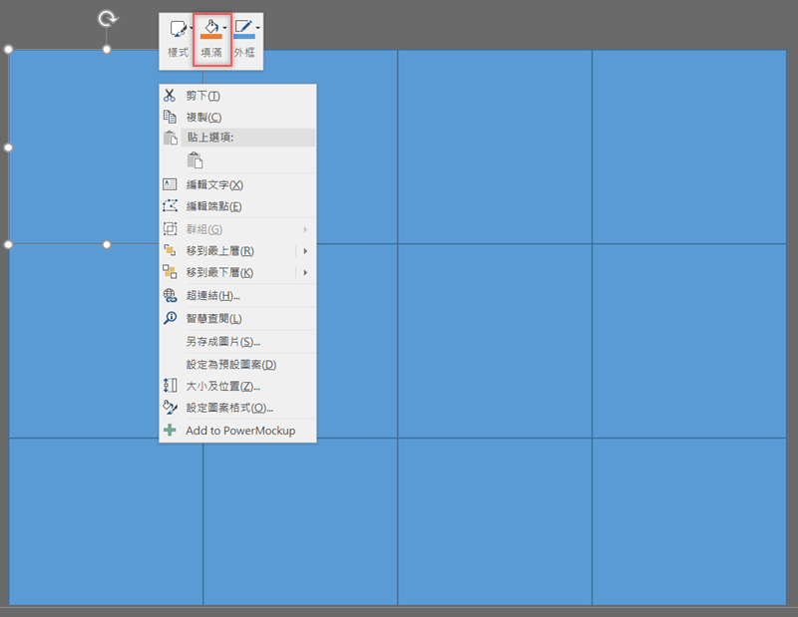Expand the 群組 submenu arrow
Screen dimensions: 798x617
[x=305, y=229]
